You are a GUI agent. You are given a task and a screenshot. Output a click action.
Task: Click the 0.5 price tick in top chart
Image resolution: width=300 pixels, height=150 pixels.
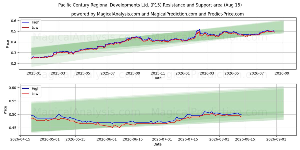click(x=14, y=31)
